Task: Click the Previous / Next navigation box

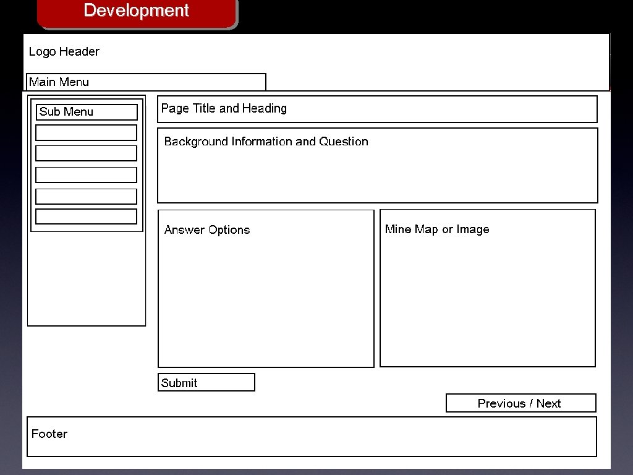Action: (x=520, y=403)
